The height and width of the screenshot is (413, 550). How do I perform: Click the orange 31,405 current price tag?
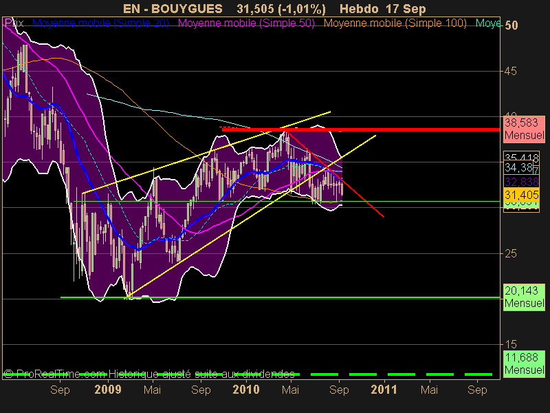(521, 194)
